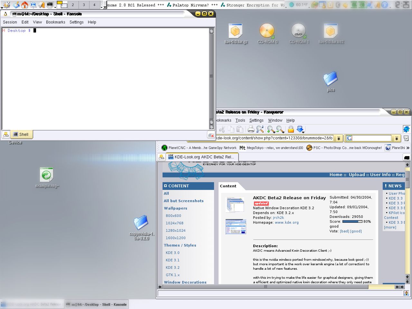412x309 pixels.
Task: Click the clock in the system panel
Action: pyautogui.click(x=402, y=5)
